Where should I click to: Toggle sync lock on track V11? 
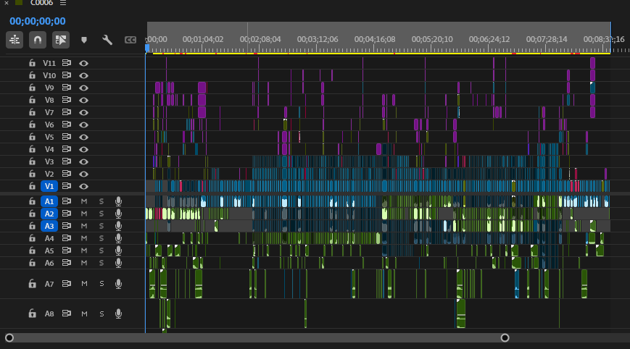pos(66,63)
